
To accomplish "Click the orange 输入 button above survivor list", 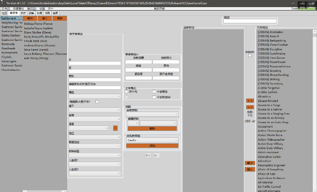I will [45, 18].
